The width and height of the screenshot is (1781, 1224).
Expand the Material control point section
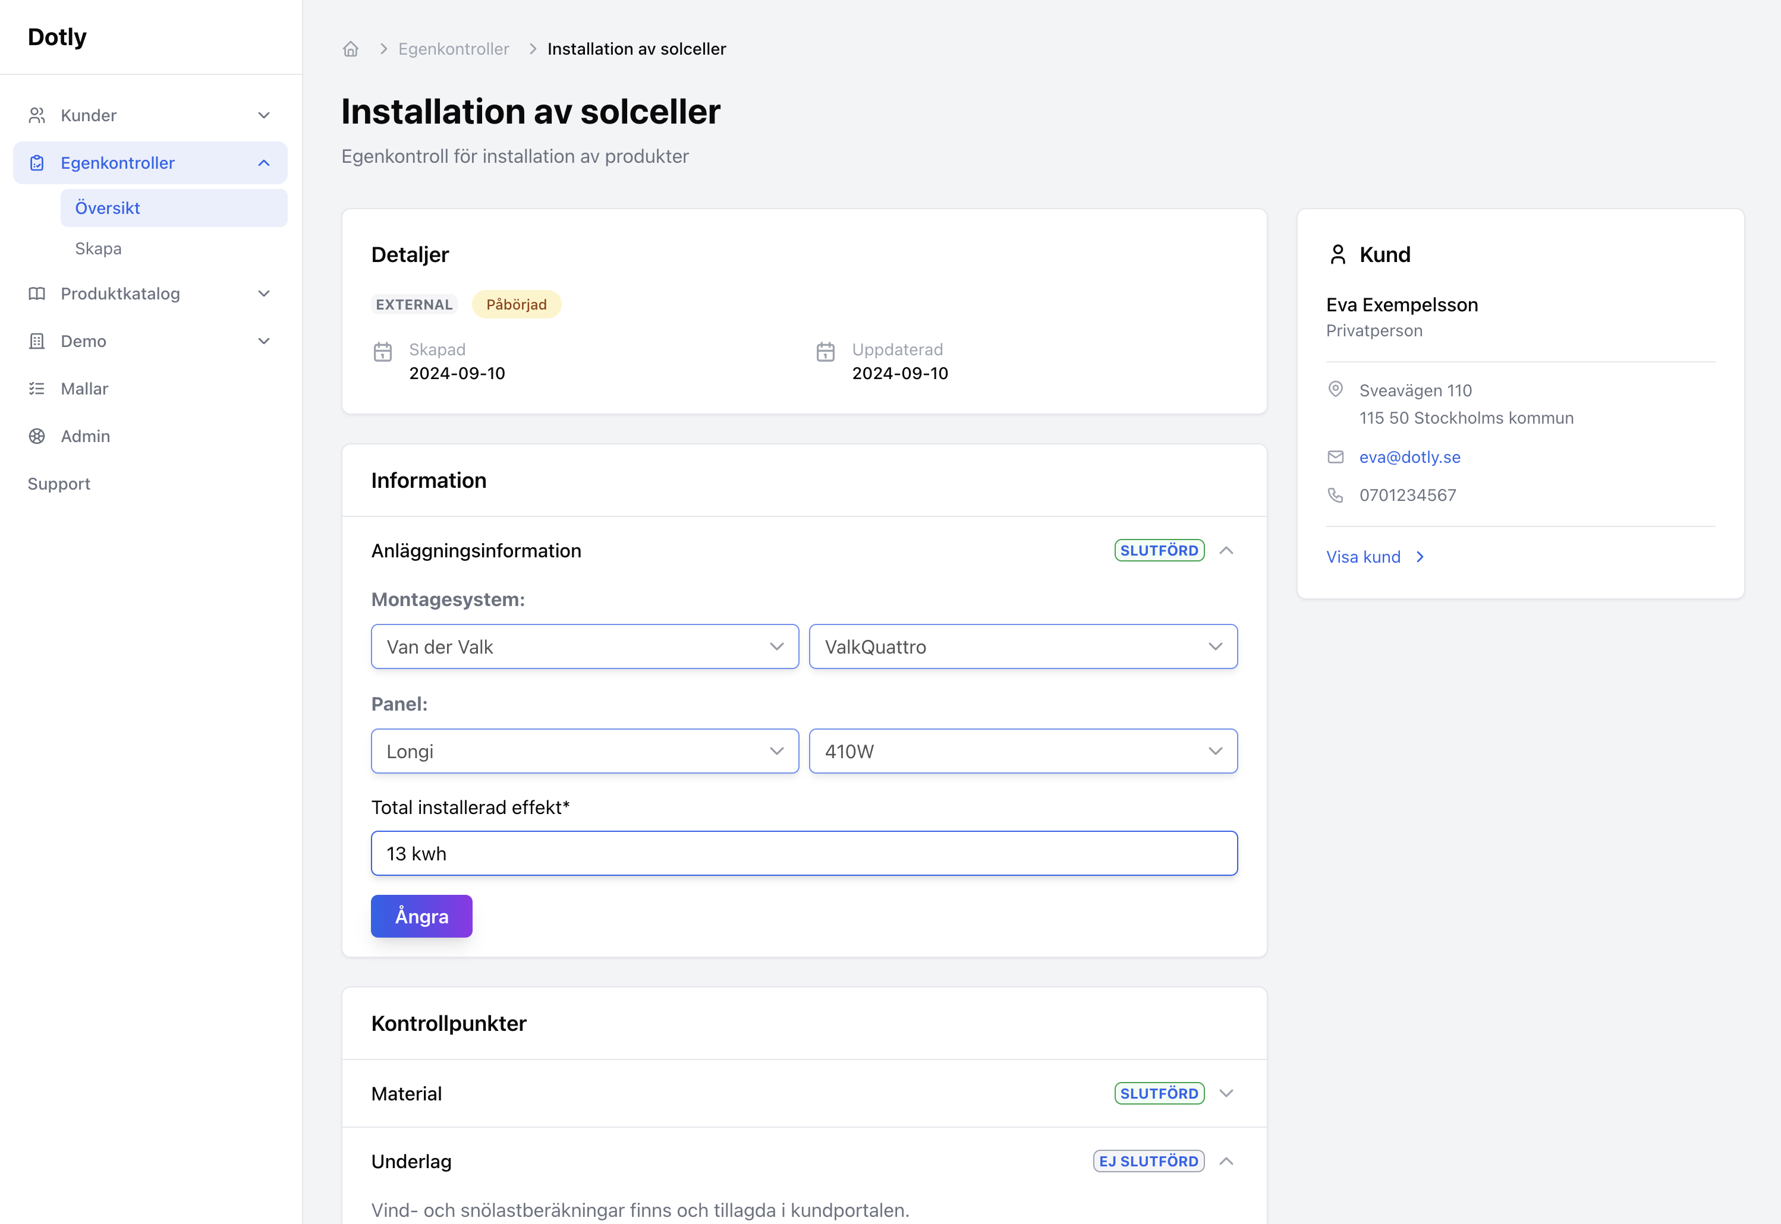tap(1226, 1093)
